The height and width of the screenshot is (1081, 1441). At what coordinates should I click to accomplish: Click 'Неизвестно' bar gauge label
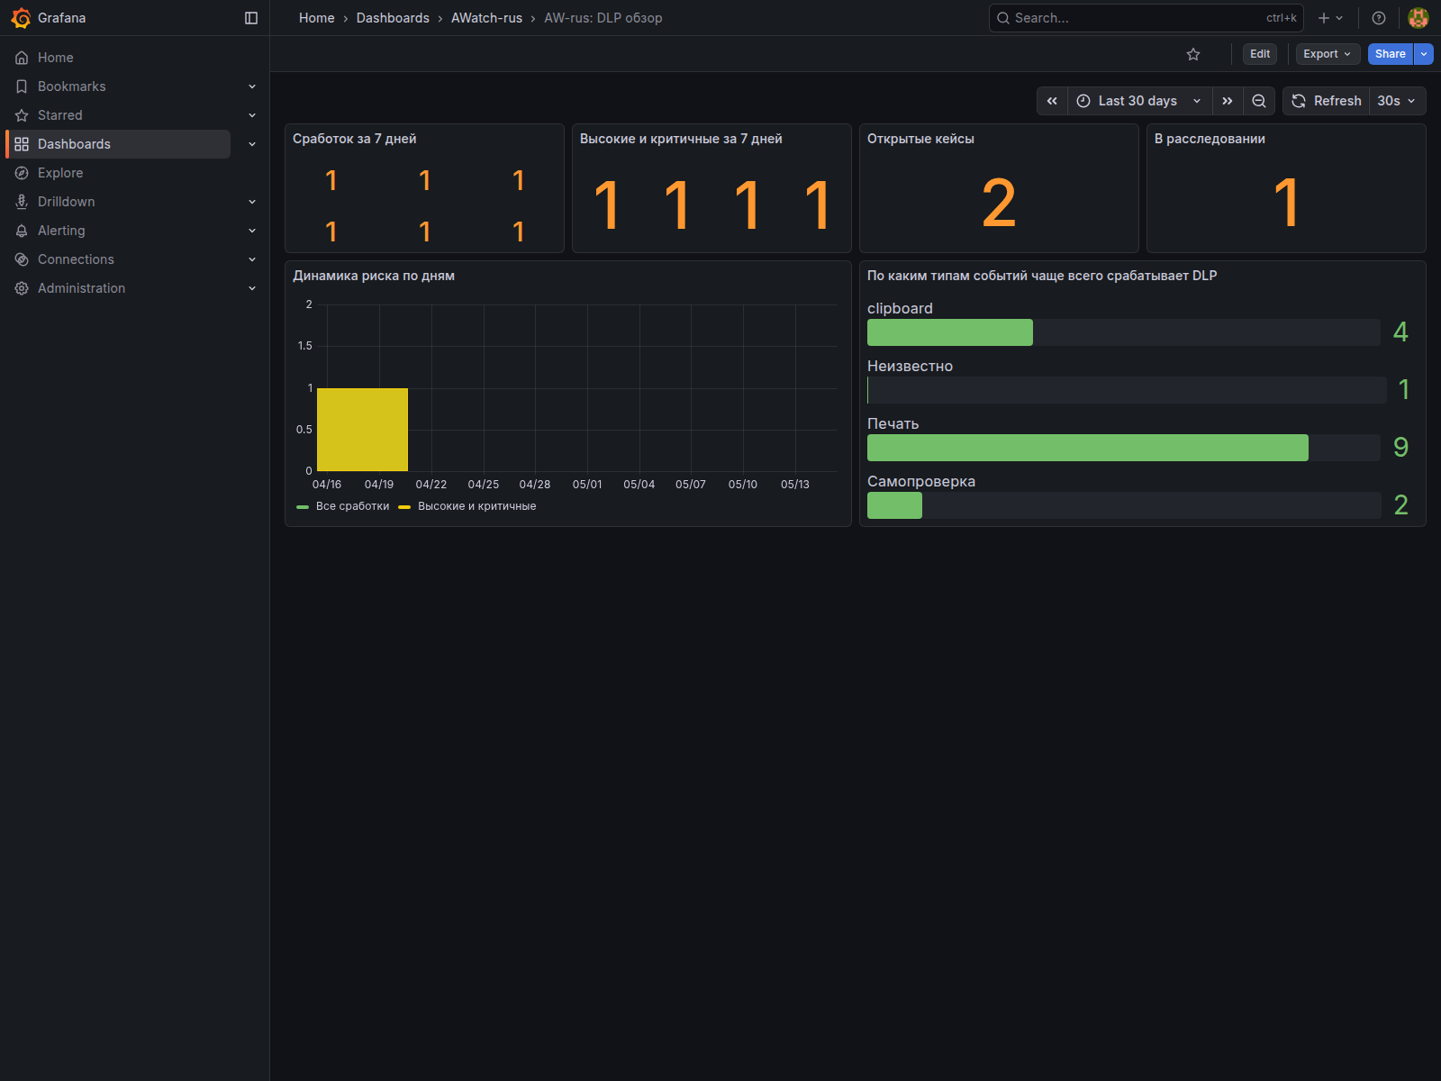910,366
